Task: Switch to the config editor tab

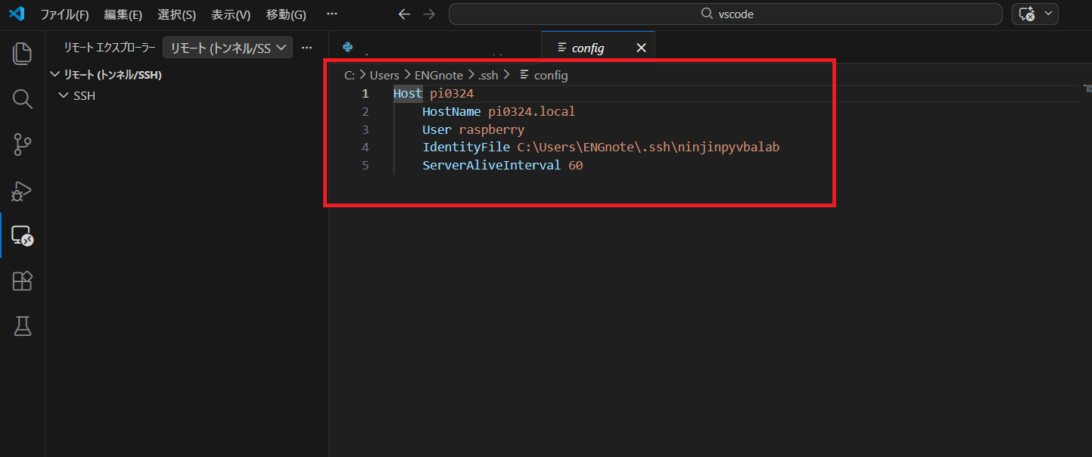Action: click(x=587, y=48)
